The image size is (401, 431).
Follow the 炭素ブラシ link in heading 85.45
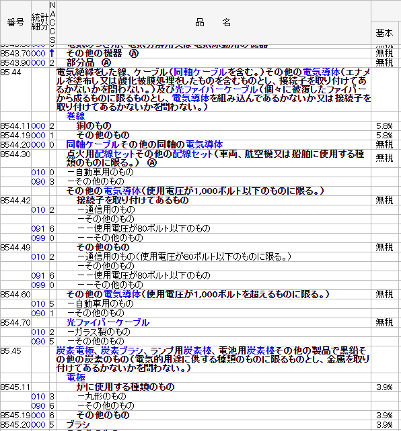click(122, 351)
